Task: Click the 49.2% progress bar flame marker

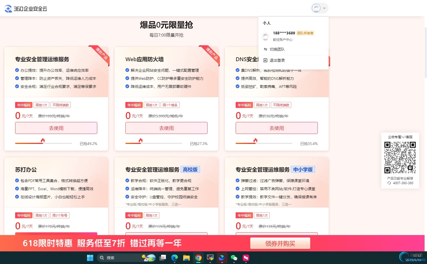Action: [x=43, y=140]
